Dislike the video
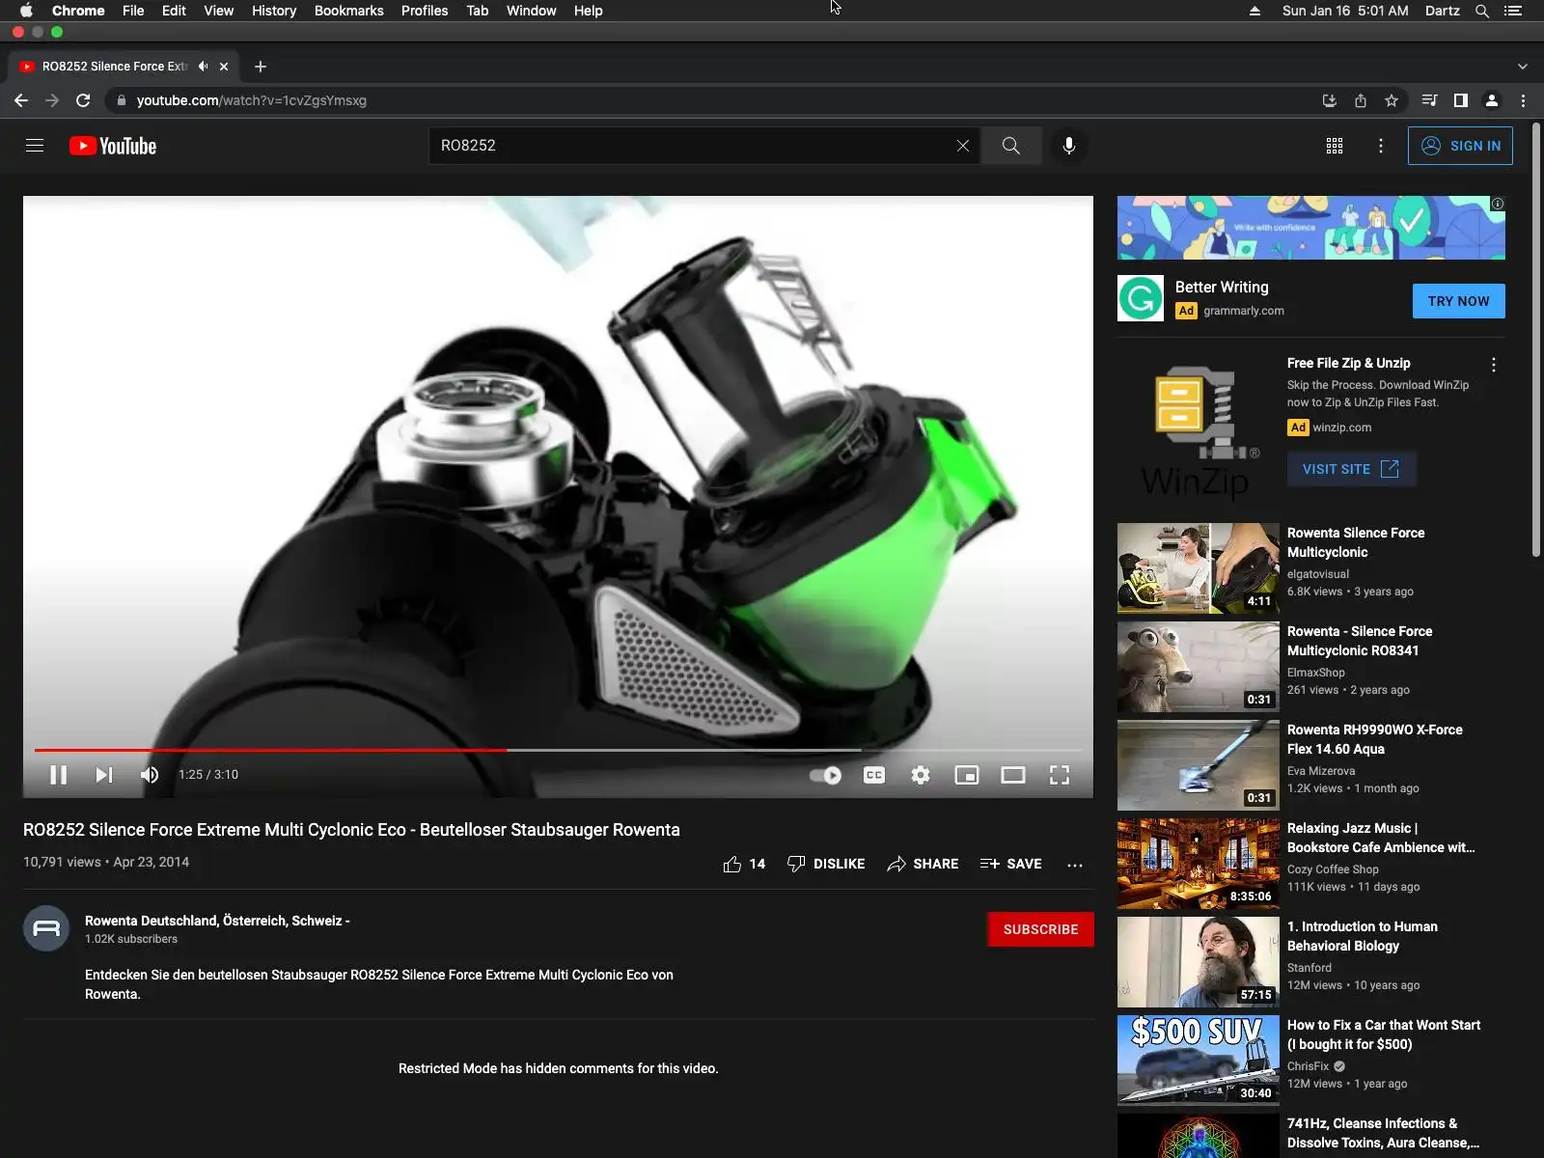Image resolution: width=1544 pixels, height=1158 pixels. pyautogui.click(x=826, y=864)
